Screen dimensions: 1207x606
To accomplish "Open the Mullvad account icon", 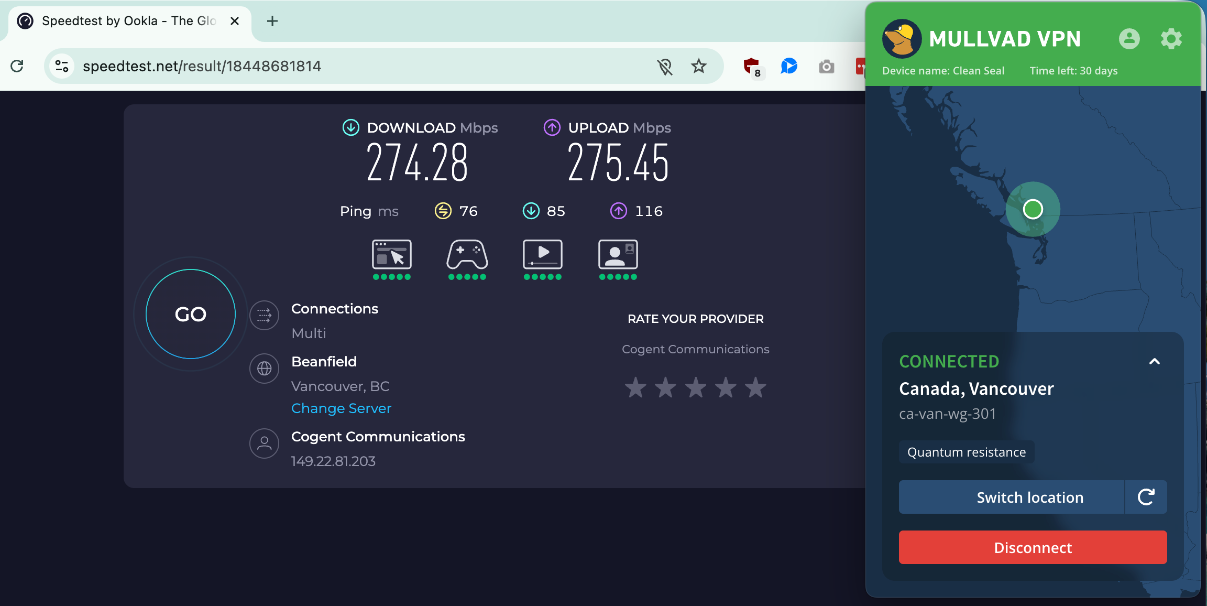I will coord(1129,39).
